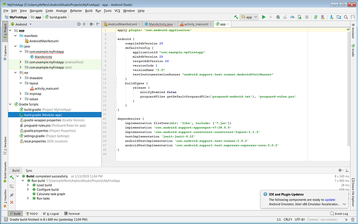Switch to the AndroidManifest.xml editor tab
The height and width of the screenshot is (224, 358).
[122, 24]
